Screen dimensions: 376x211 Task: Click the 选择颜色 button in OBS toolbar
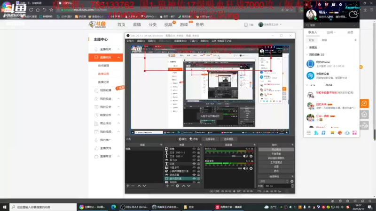(x=228, y=139)
